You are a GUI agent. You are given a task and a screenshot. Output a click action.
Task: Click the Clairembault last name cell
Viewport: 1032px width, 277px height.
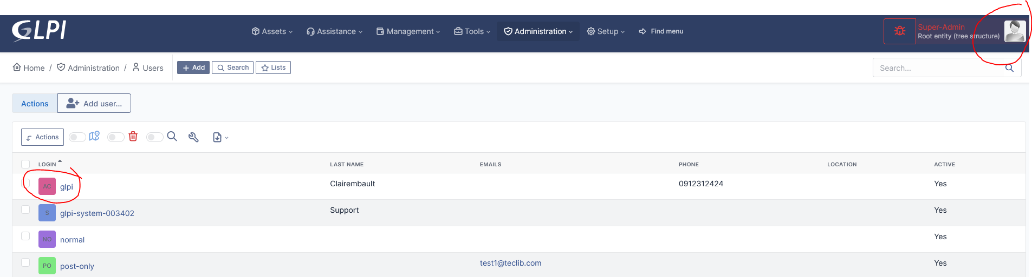pos(352,184)
